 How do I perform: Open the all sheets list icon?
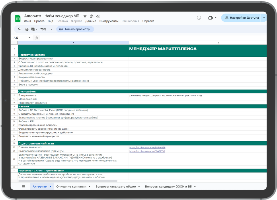tap(24, 187)
